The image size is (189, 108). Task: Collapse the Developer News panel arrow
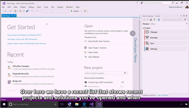click(x=133, y=33)
